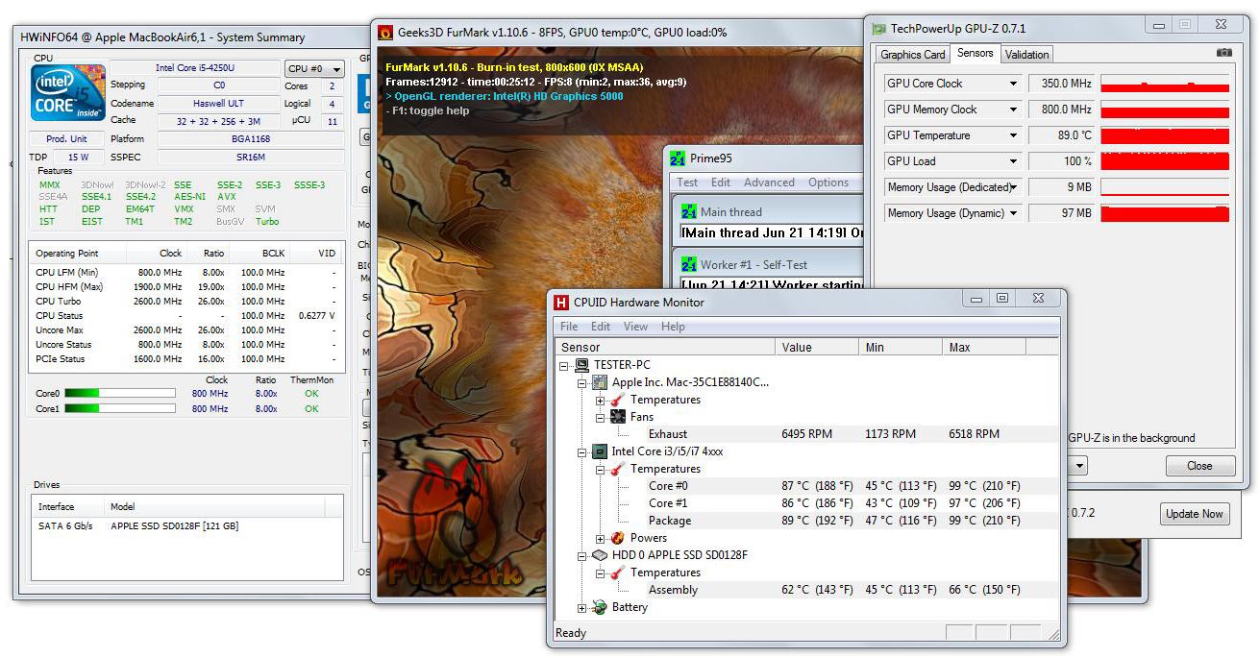Viewport: 1260px width, 658px height.
Task: Click the HDD 0 drive icon
Action: tap(600, 555)
